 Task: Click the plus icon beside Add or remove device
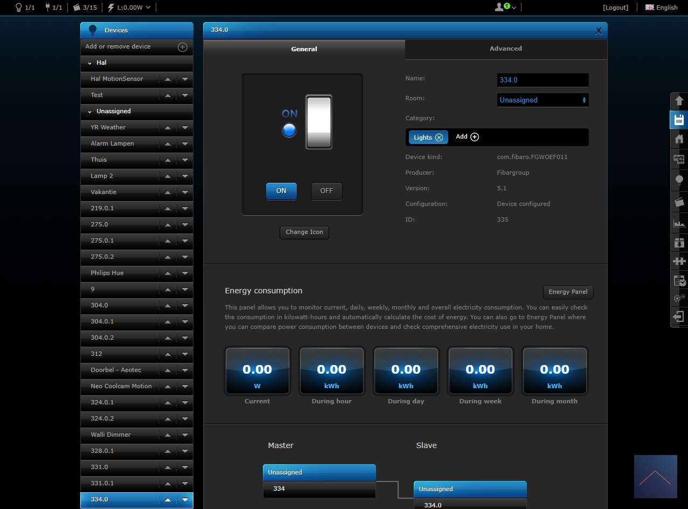(183, 47)
